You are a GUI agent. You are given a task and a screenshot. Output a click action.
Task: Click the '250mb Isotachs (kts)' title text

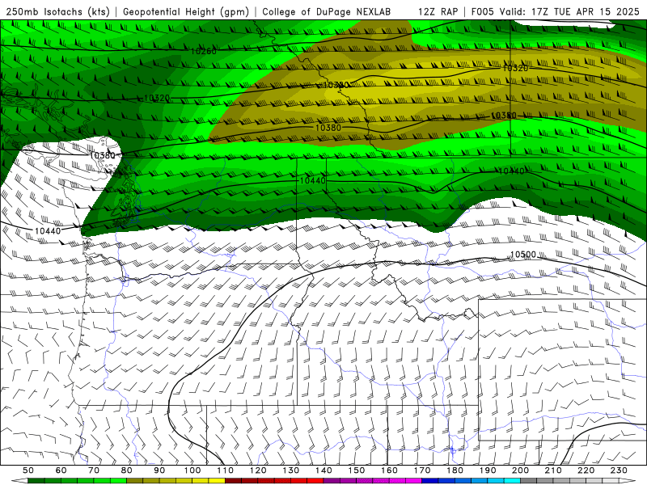coord(57,11)
